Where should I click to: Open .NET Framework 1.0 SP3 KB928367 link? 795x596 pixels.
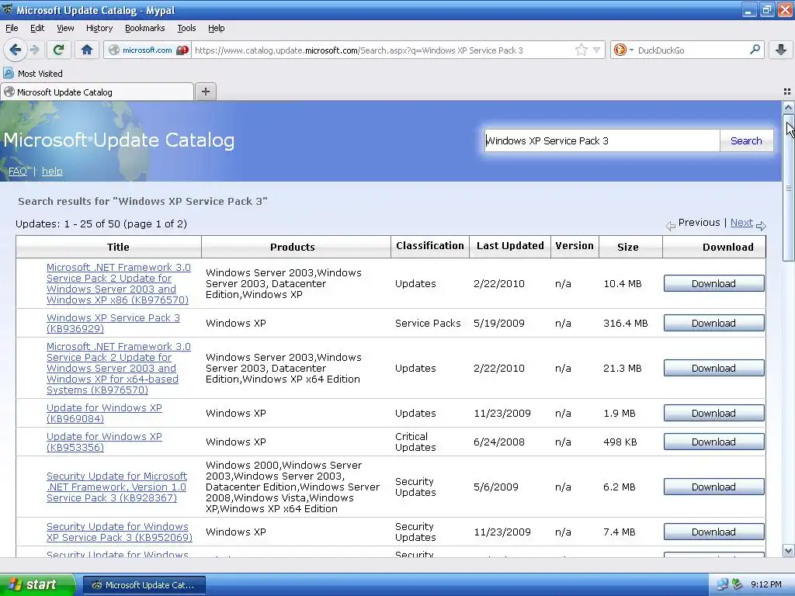tap(116, 487)
